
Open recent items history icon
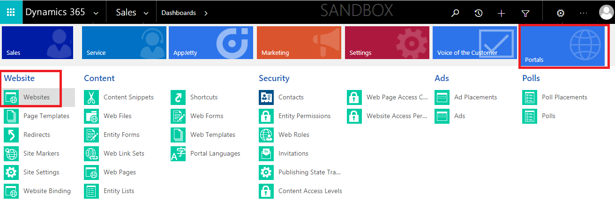coord(478,13)
